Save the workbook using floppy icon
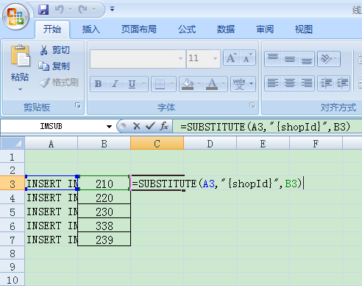The image size is (362, 286). (43, 10)
